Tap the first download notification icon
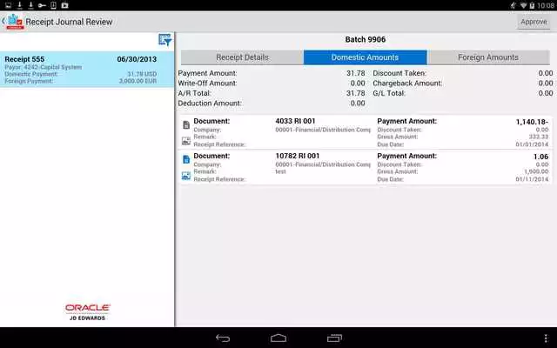Viewport: 557px width, 348px height. coord(19,5)
